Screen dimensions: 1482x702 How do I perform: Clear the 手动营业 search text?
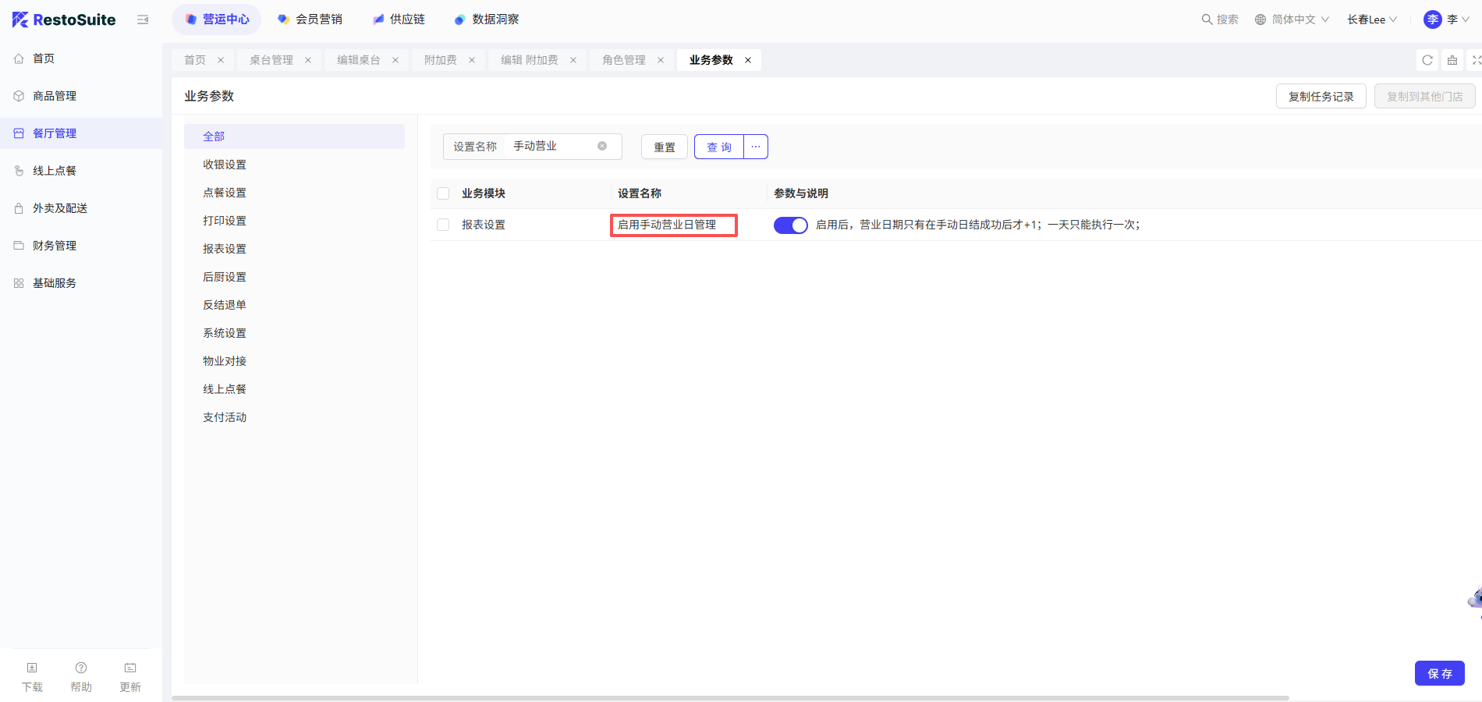(x=602, y=146)
